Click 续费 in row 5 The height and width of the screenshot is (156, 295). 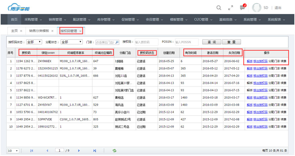click(x=284, y=90)
